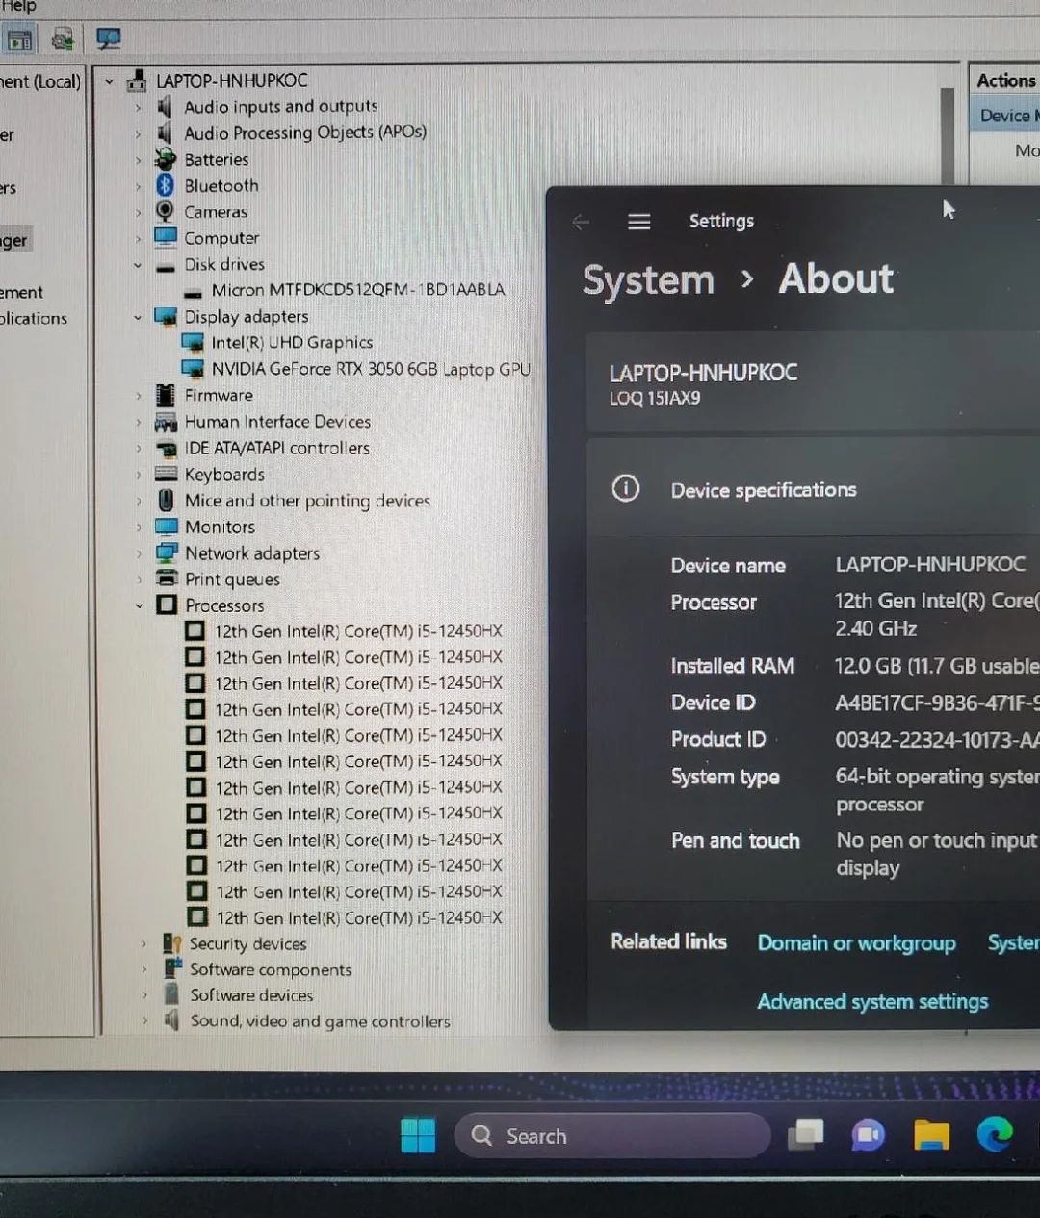Click the Disk drives category icon
Image resolution: width=1040 pixels, height=1218 pixels.
click(166, 266)
